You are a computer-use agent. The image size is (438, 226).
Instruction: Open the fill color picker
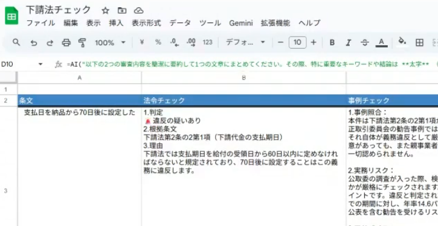402,42
